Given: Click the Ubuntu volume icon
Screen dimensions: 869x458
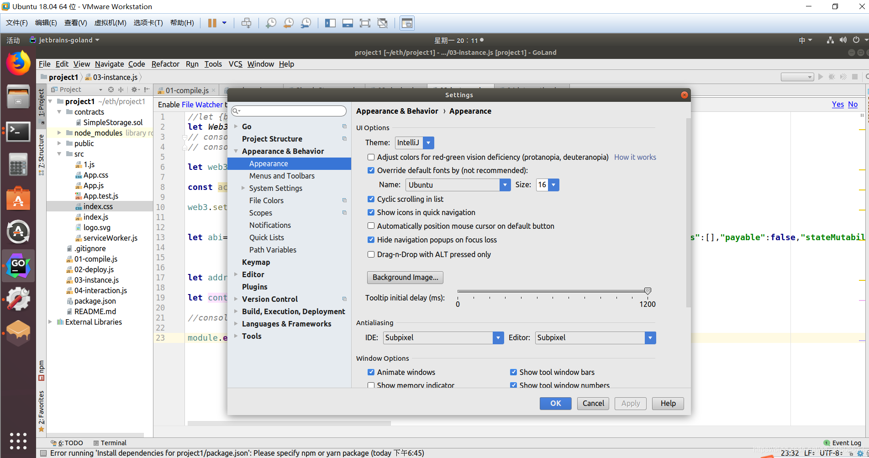Looking at the screenshot, I should click(x=843, y=40).
